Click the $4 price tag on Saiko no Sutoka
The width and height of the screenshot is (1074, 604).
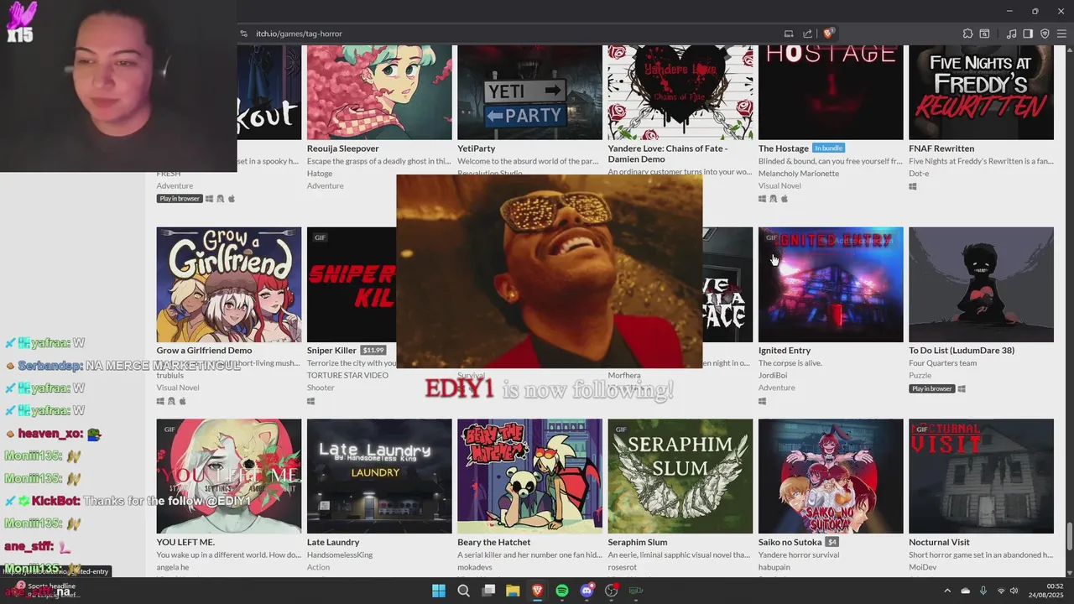[832, 542]
